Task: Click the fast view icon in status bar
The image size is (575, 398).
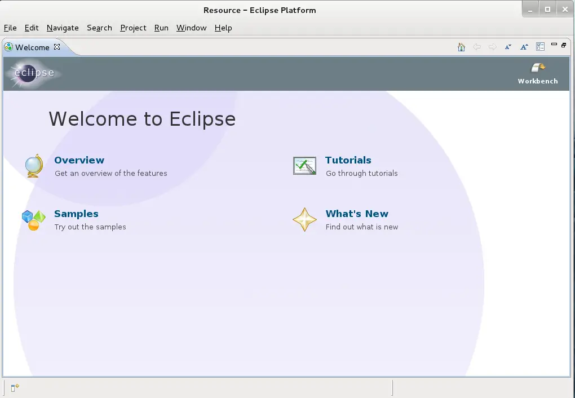Action: click(x=15, y=388)
